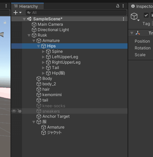Click the cube icon of kemomimi
The height and width of the screenshot is (157, 153).
pyautogui.click(x=39, y=95)
